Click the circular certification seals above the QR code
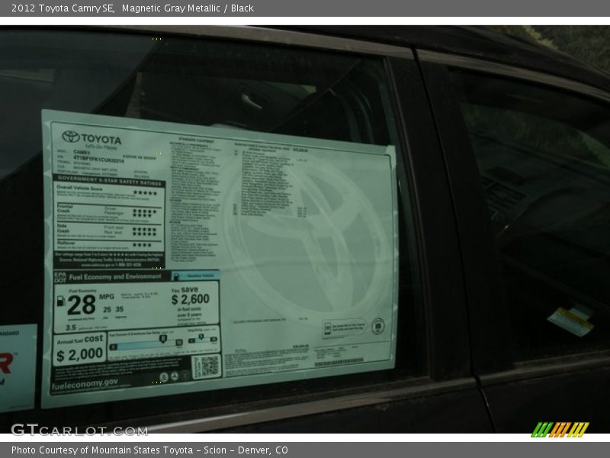 (173, 376)
